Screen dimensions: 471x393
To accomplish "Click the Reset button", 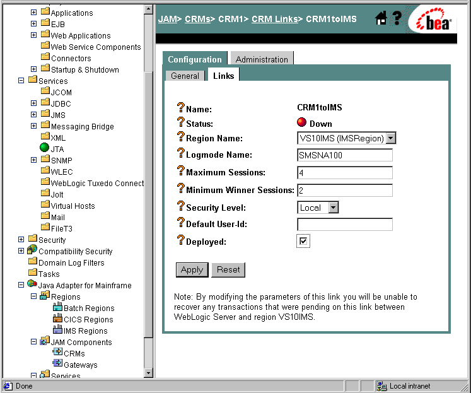I will click(x=228, y=270).
